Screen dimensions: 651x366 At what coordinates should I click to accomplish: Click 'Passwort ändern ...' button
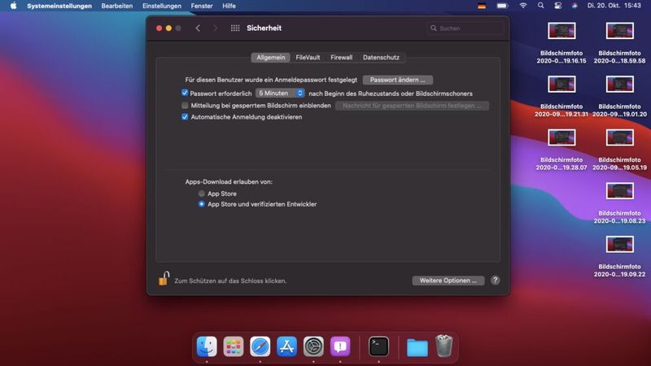(x=398, y=80)
